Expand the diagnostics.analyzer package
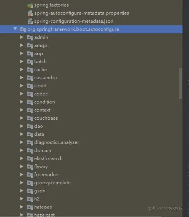The image size is (189, 217). click(x=22, y=142)
